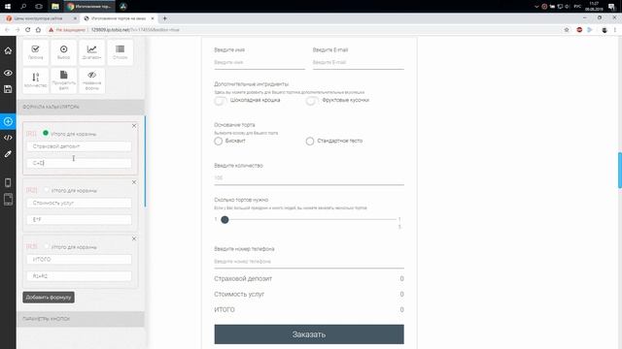The height and width of the screenshot is (349, 622).
Task: Open the Task View icon in the taskbar
Action: coord(39,7)
